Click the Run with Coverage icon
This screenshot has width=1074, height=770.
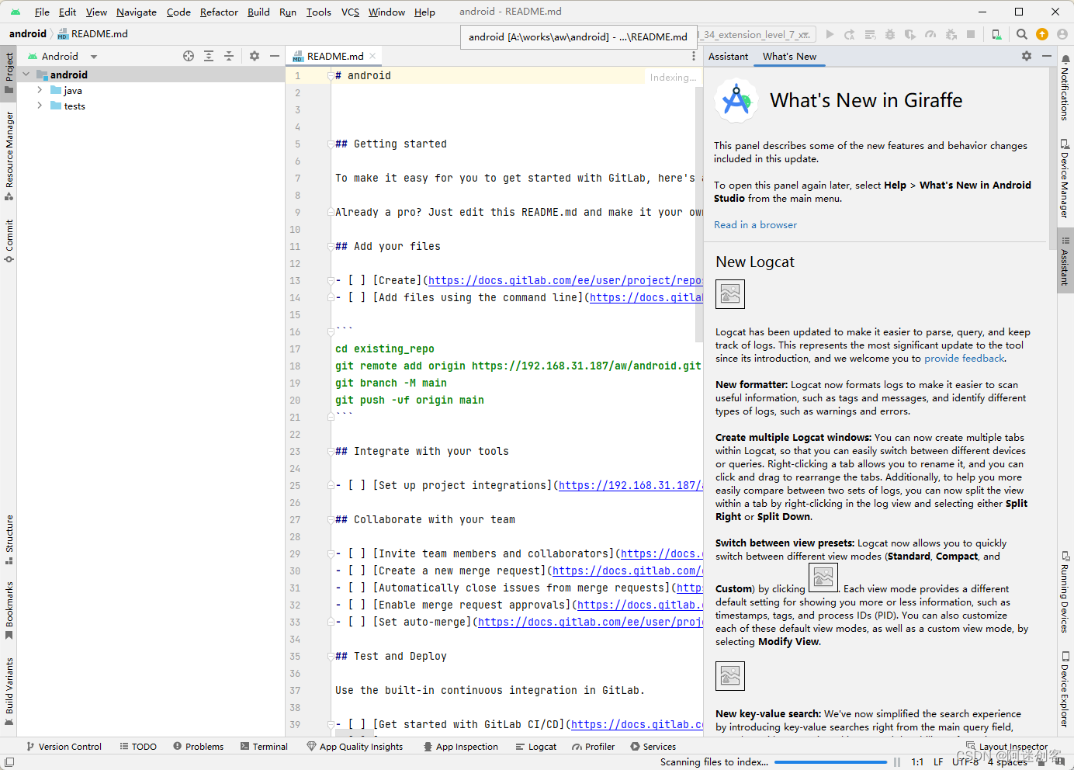click(910, 34)
